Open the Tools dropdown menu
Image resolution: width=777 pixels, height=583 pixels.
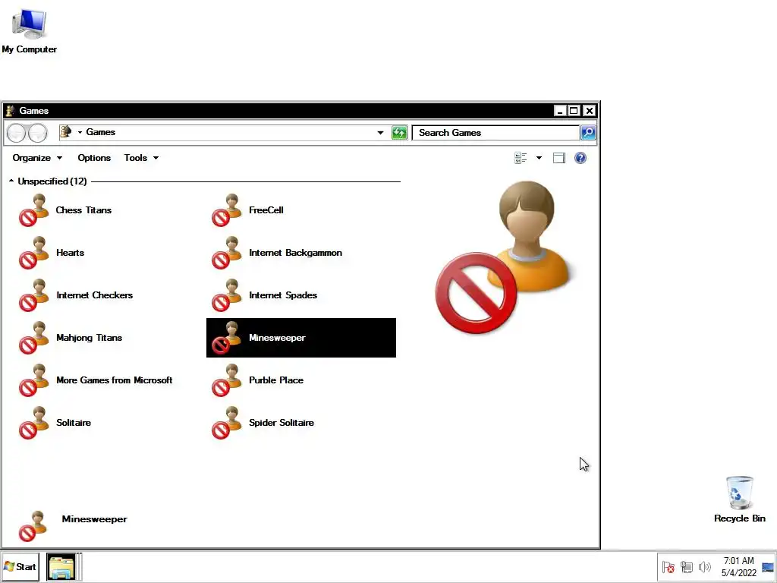[x=141, y=158]
